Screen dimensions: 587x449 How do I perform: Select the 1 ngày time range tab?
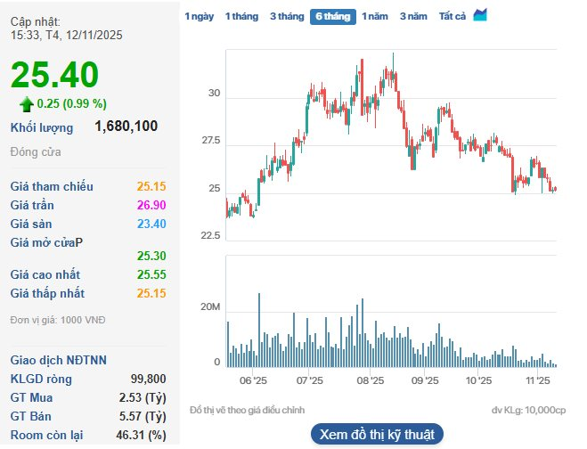tap(199, 16)
